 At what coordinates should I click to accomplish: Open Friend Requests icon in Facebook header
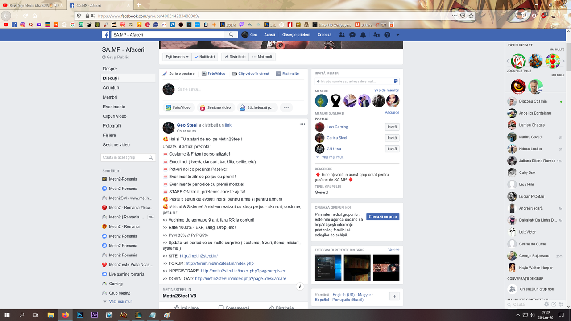click(342, 35)
